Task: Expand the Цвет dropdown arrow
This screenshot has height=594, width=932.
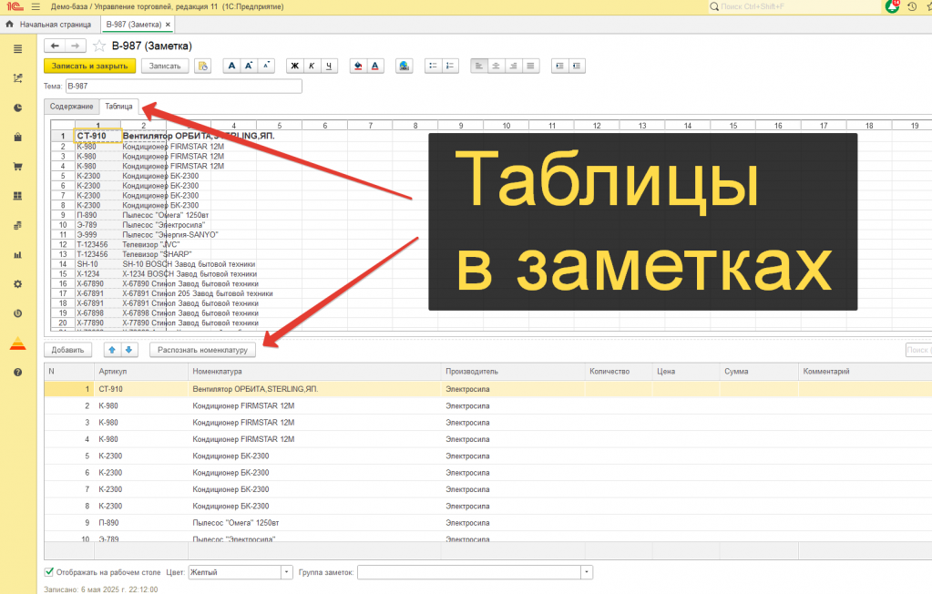Action: [287, 572]
